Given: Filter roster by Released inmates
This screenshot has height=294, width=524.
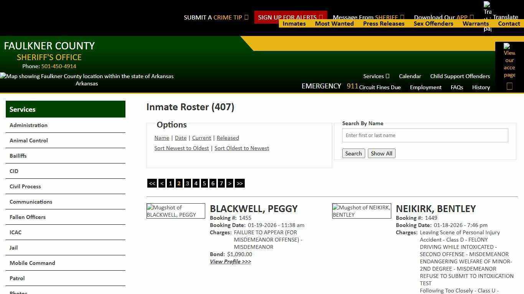Looking at the screenshot, I should (227, 138).
